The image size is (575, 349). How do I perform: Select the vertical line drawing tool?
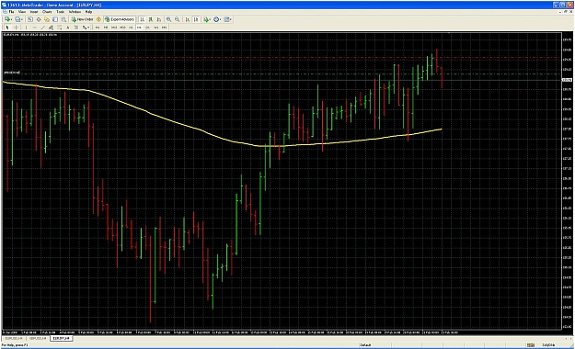[26, 28]
